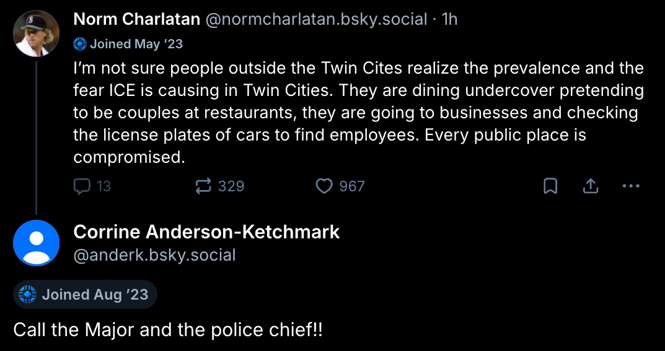665x351 pixels.
Task: Like the post with heart icon
Action: pos(324,186)
